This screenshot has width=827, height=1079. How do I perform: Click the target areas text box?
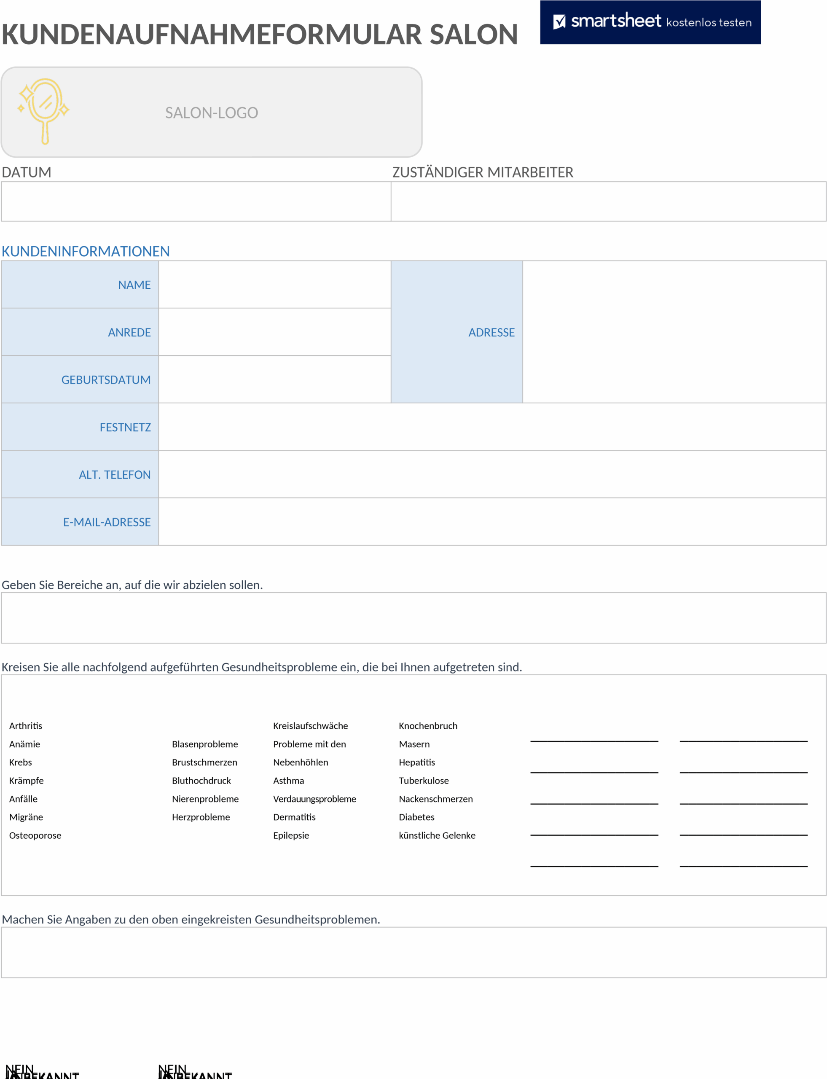click(x=413, y=618)
